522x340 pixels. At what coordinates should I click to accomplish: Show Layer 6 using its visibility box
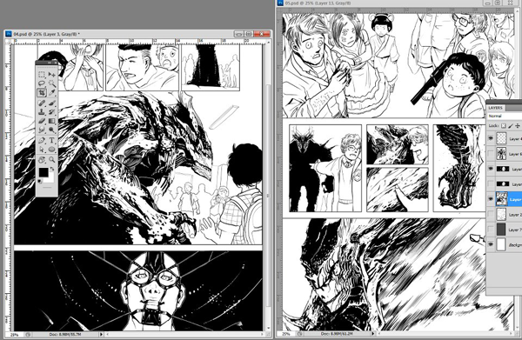[491, 154]
